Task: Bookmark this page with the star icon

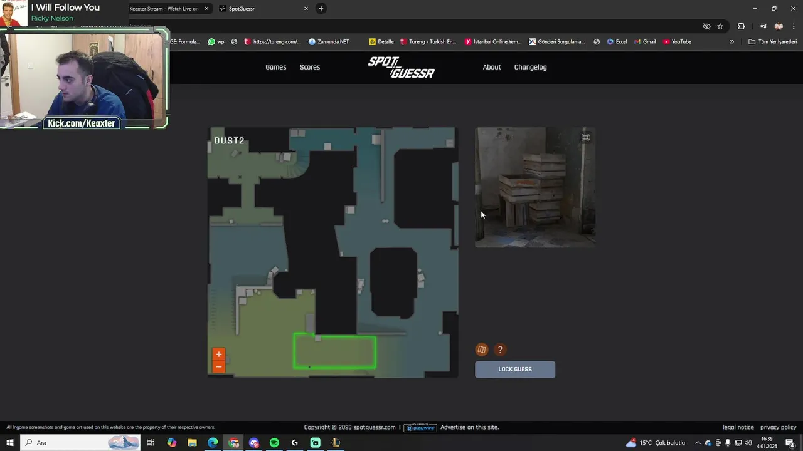Action: [720, 26]
